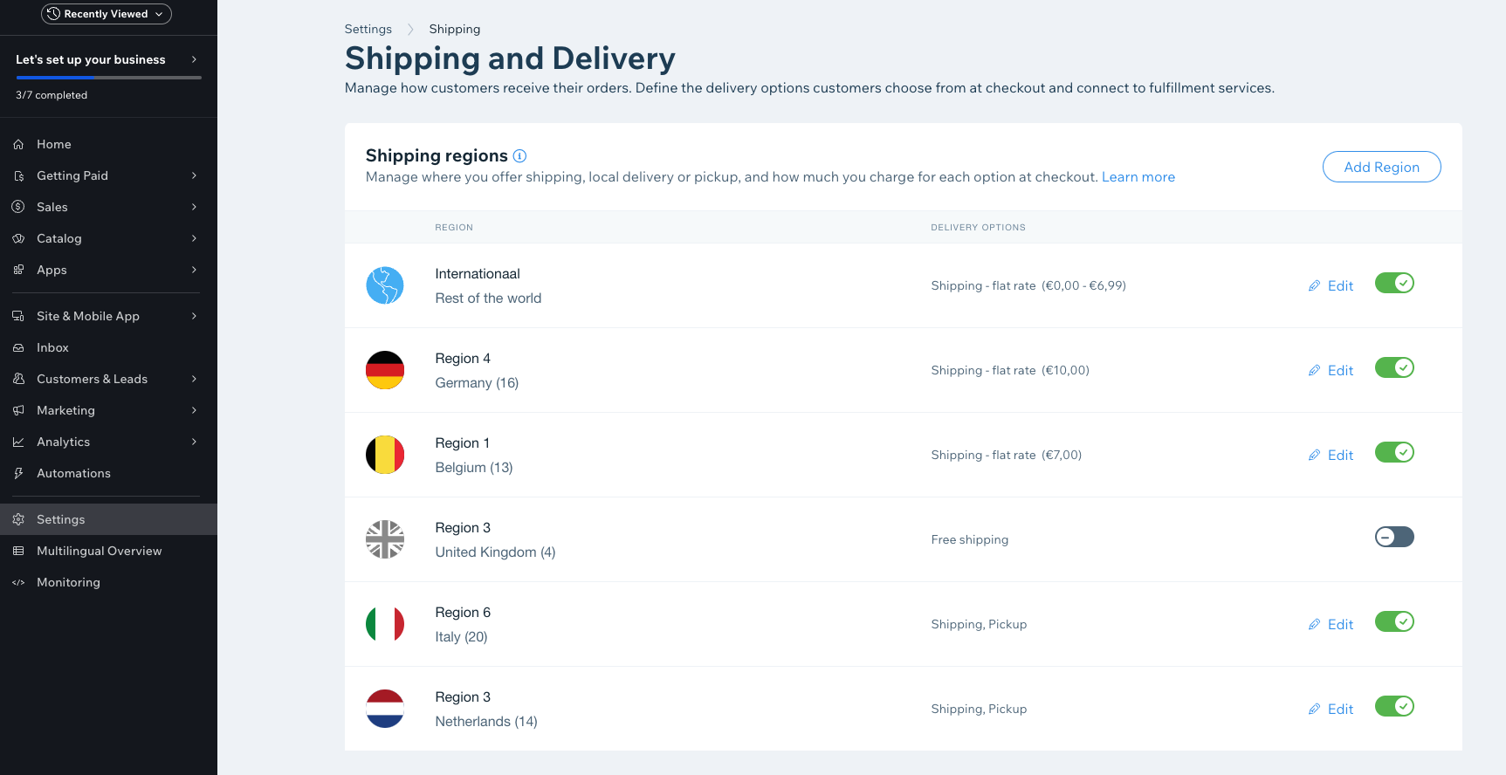This screenshot has height=775, width=1506.
Task: Click the Internationaal globe icon
Action: [384, 285]
